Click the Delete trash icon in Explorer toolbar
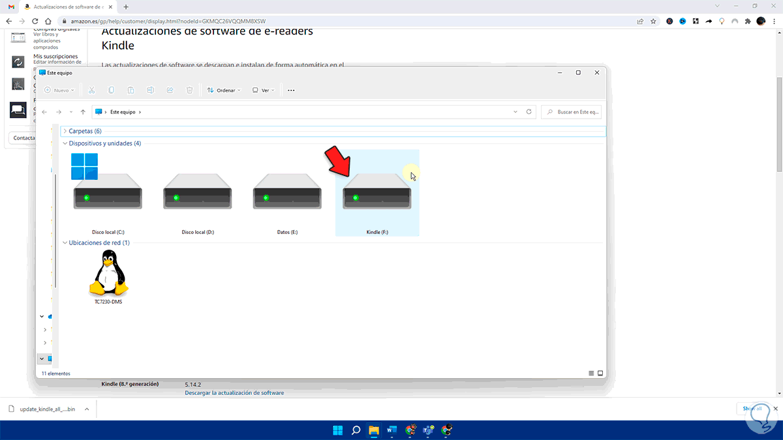This screenshot has height=440, width=783. click(x=190, y=90)
